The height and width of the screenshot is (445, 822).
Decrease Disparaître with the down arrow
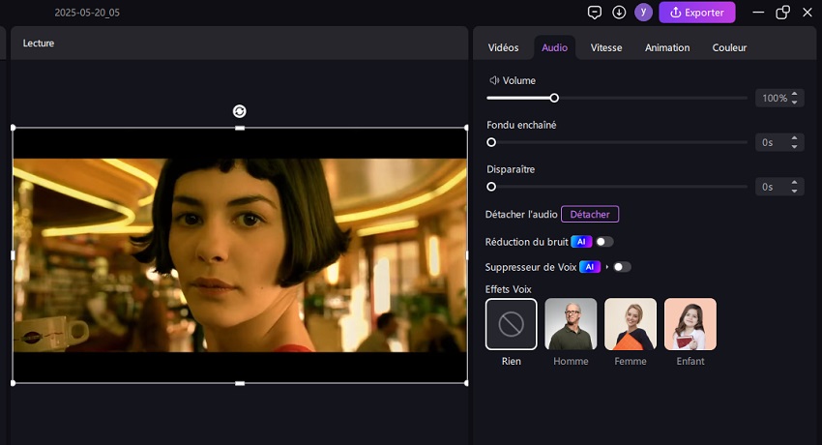pos(795,191)
